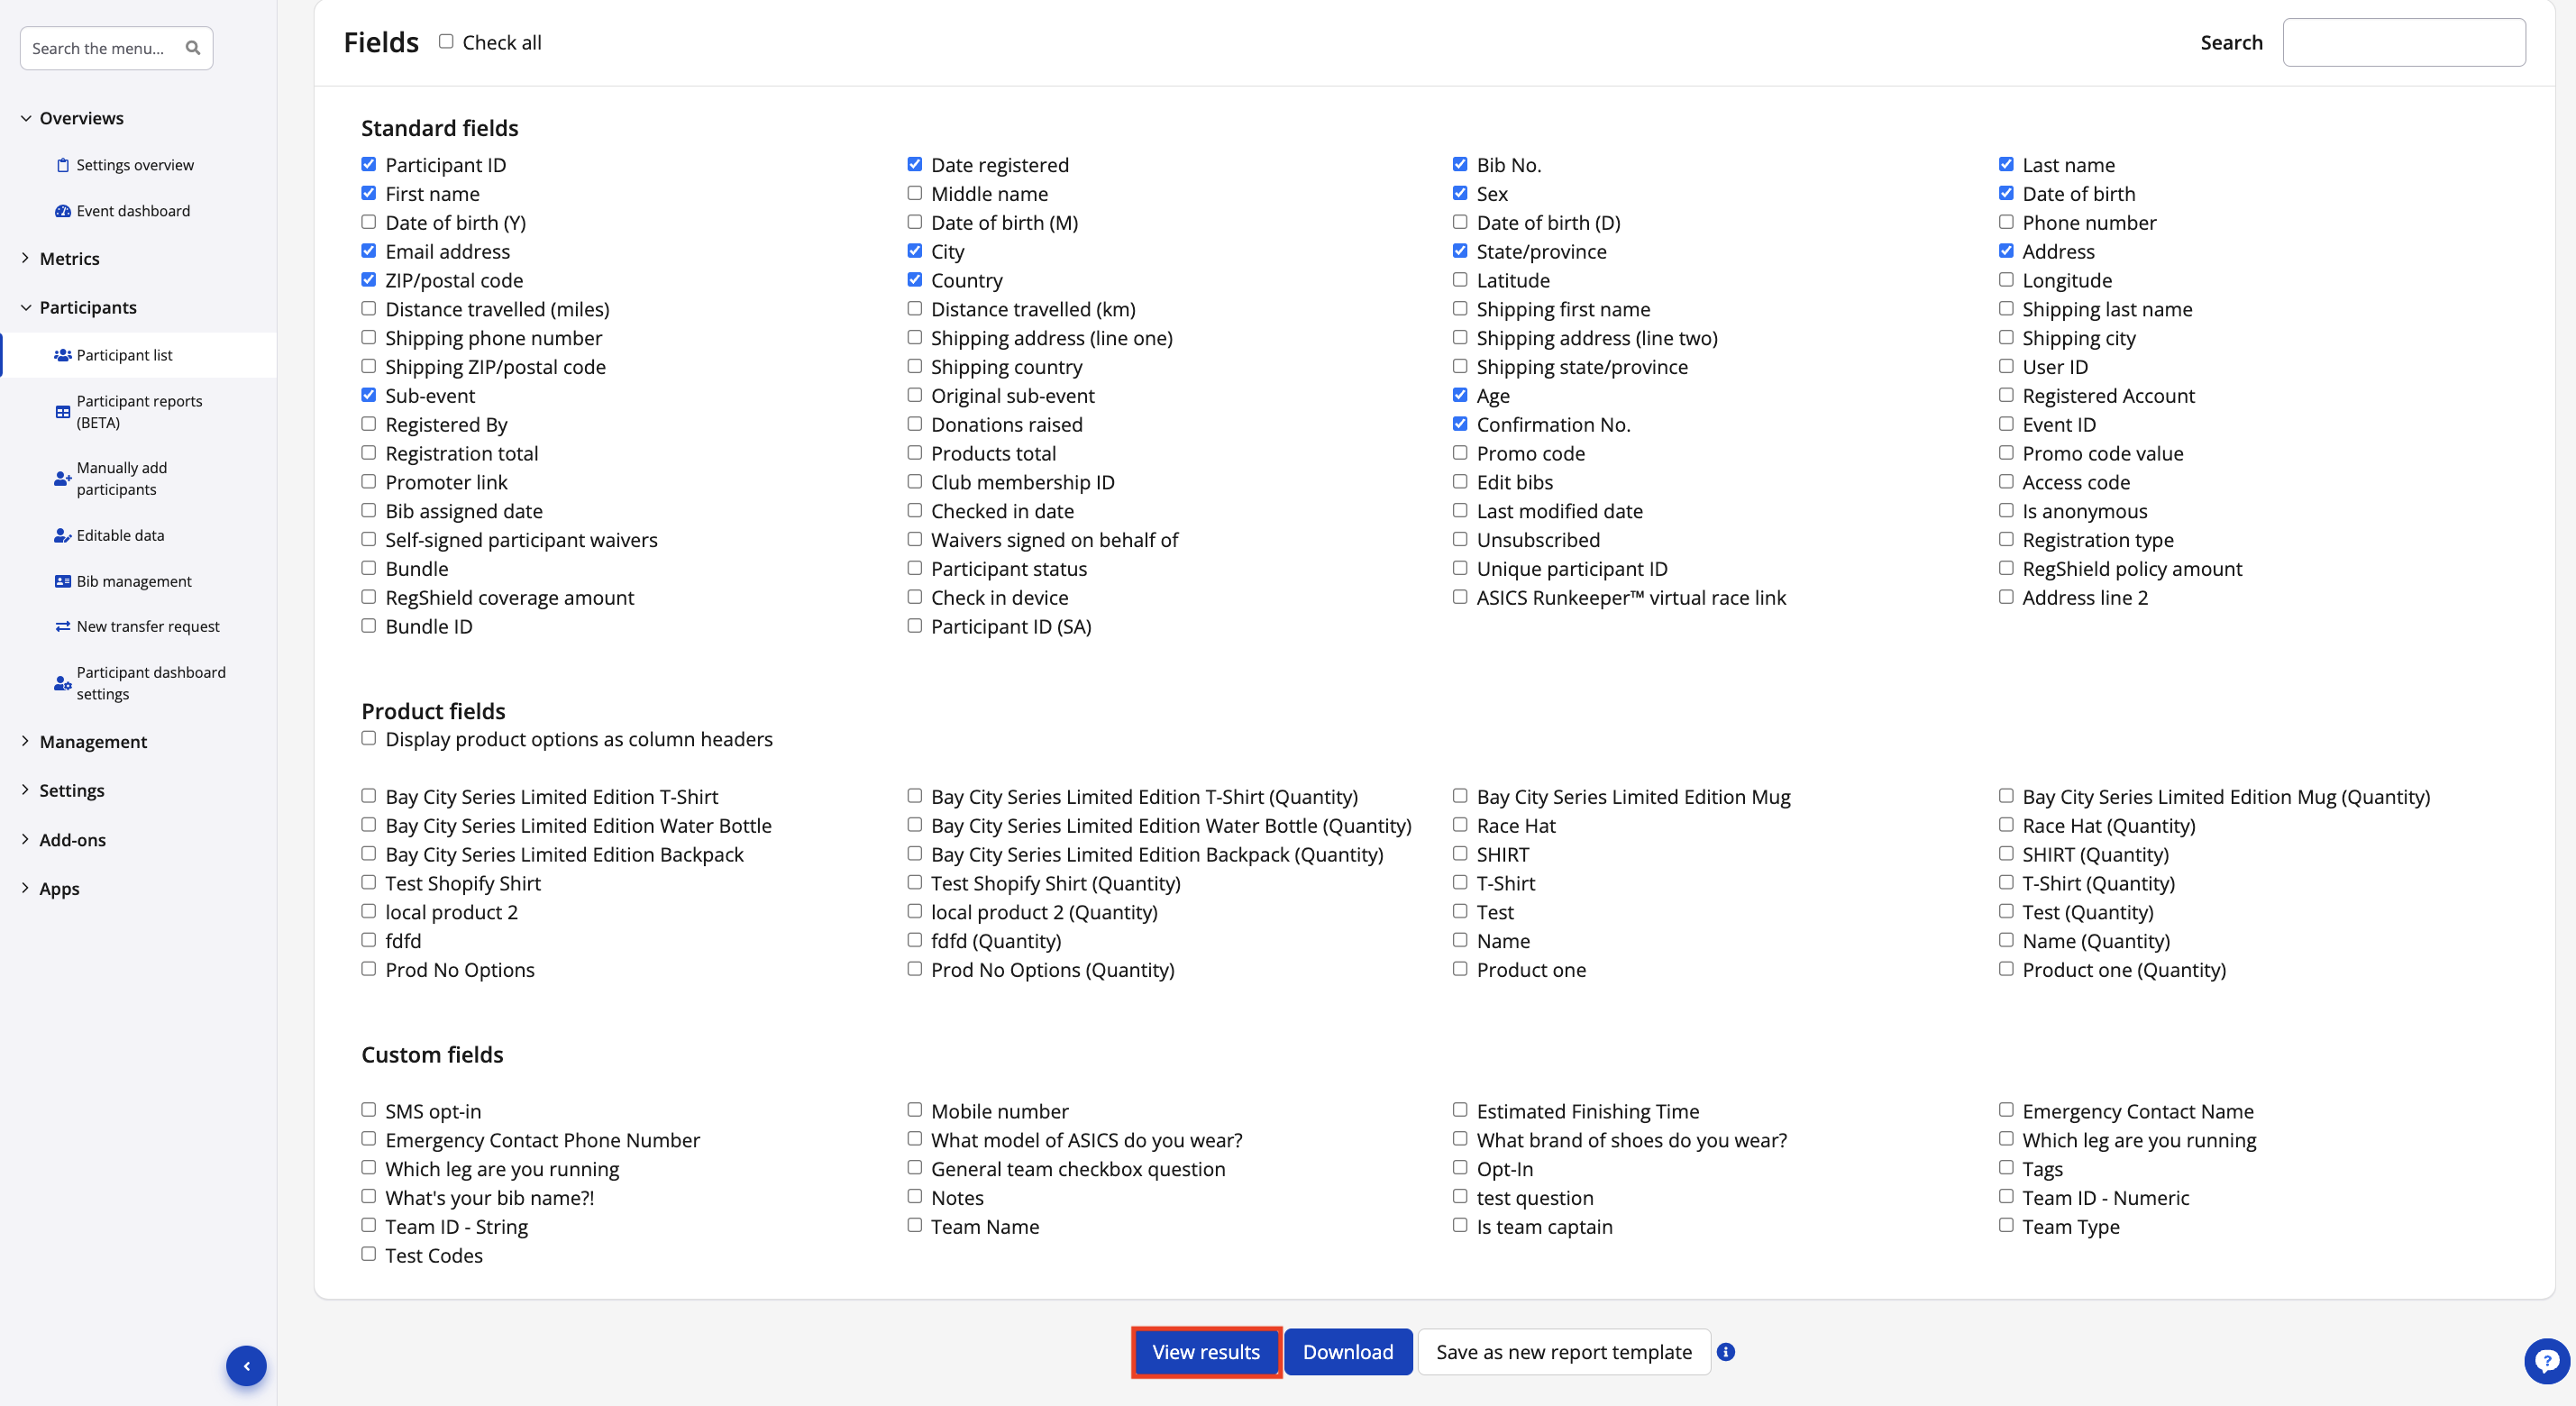Click the New transfer request arrows icon
2576x1406 pixels.
click(x=63, y=626)
